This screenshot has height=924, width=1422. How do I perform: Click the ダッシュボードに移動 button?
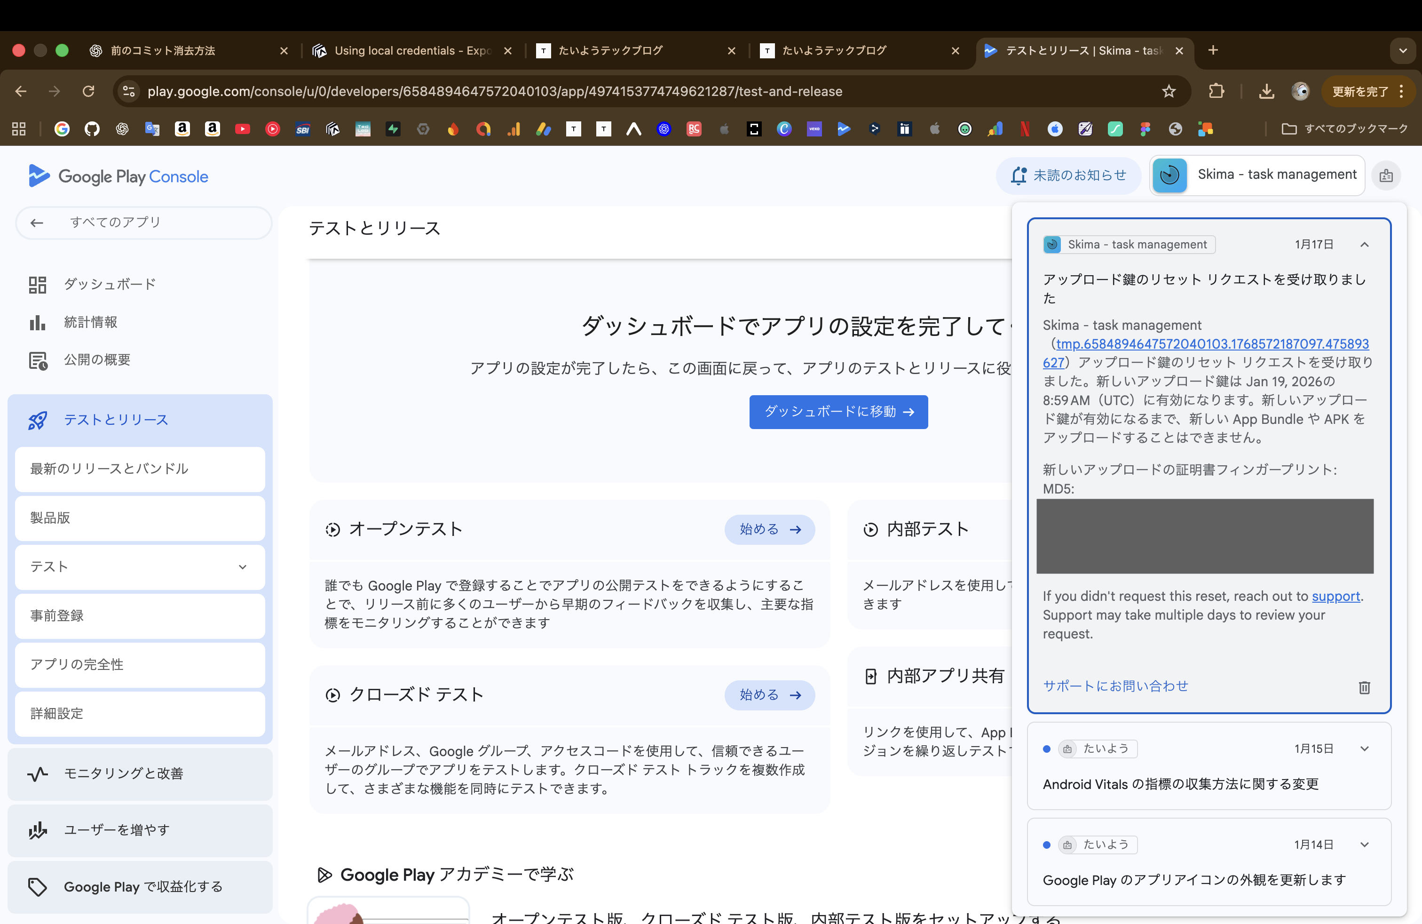point(838,412)
